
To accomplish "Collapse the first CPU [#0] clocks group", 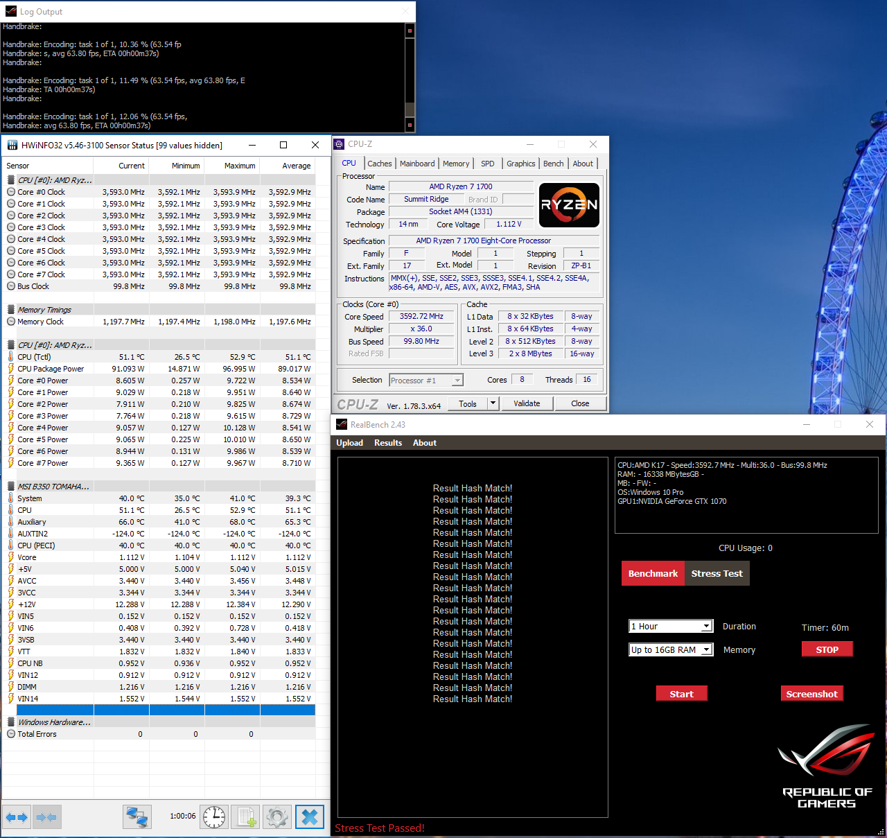I will pos(11,180).
